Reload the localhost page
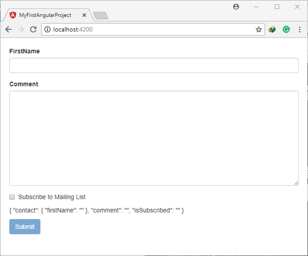Screen dimensions: 308x256 pyautogui.click(x=34, y=30)
